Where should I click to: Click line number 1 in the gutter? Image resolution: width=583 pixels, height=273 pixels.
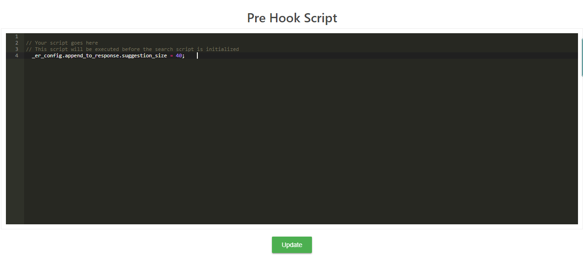click(16, 36)
